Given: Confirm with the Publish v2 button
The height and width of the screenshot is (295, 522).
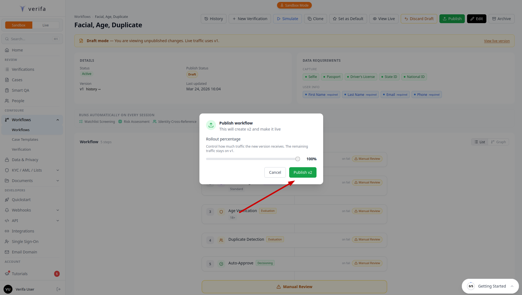Looking at the screenshot, I should tap(302, 172).
